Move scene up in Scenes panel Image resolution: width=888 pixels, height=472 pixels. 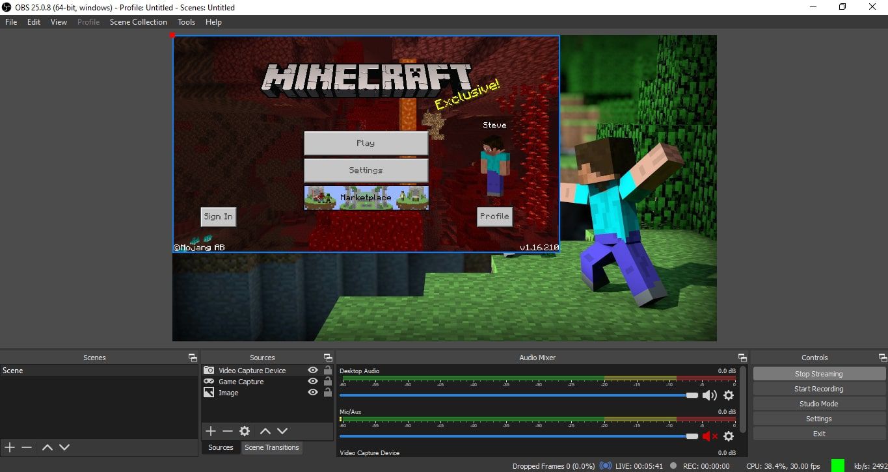(x=47, y=447)
